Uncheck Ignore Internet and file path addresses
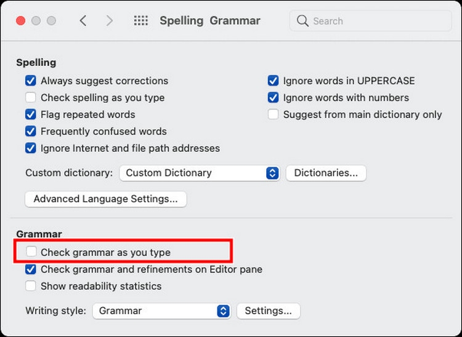462x337 pixels. tap(31, 148)
